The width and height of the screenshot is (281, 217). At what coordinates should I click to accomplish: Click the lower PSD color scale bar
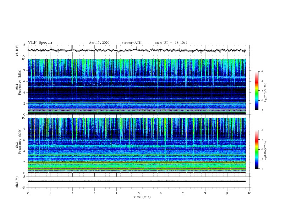[257, 149]
